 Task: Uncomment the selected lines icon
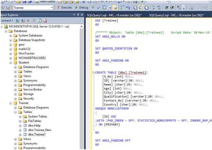pyautogui.click(x=159, y=8)
